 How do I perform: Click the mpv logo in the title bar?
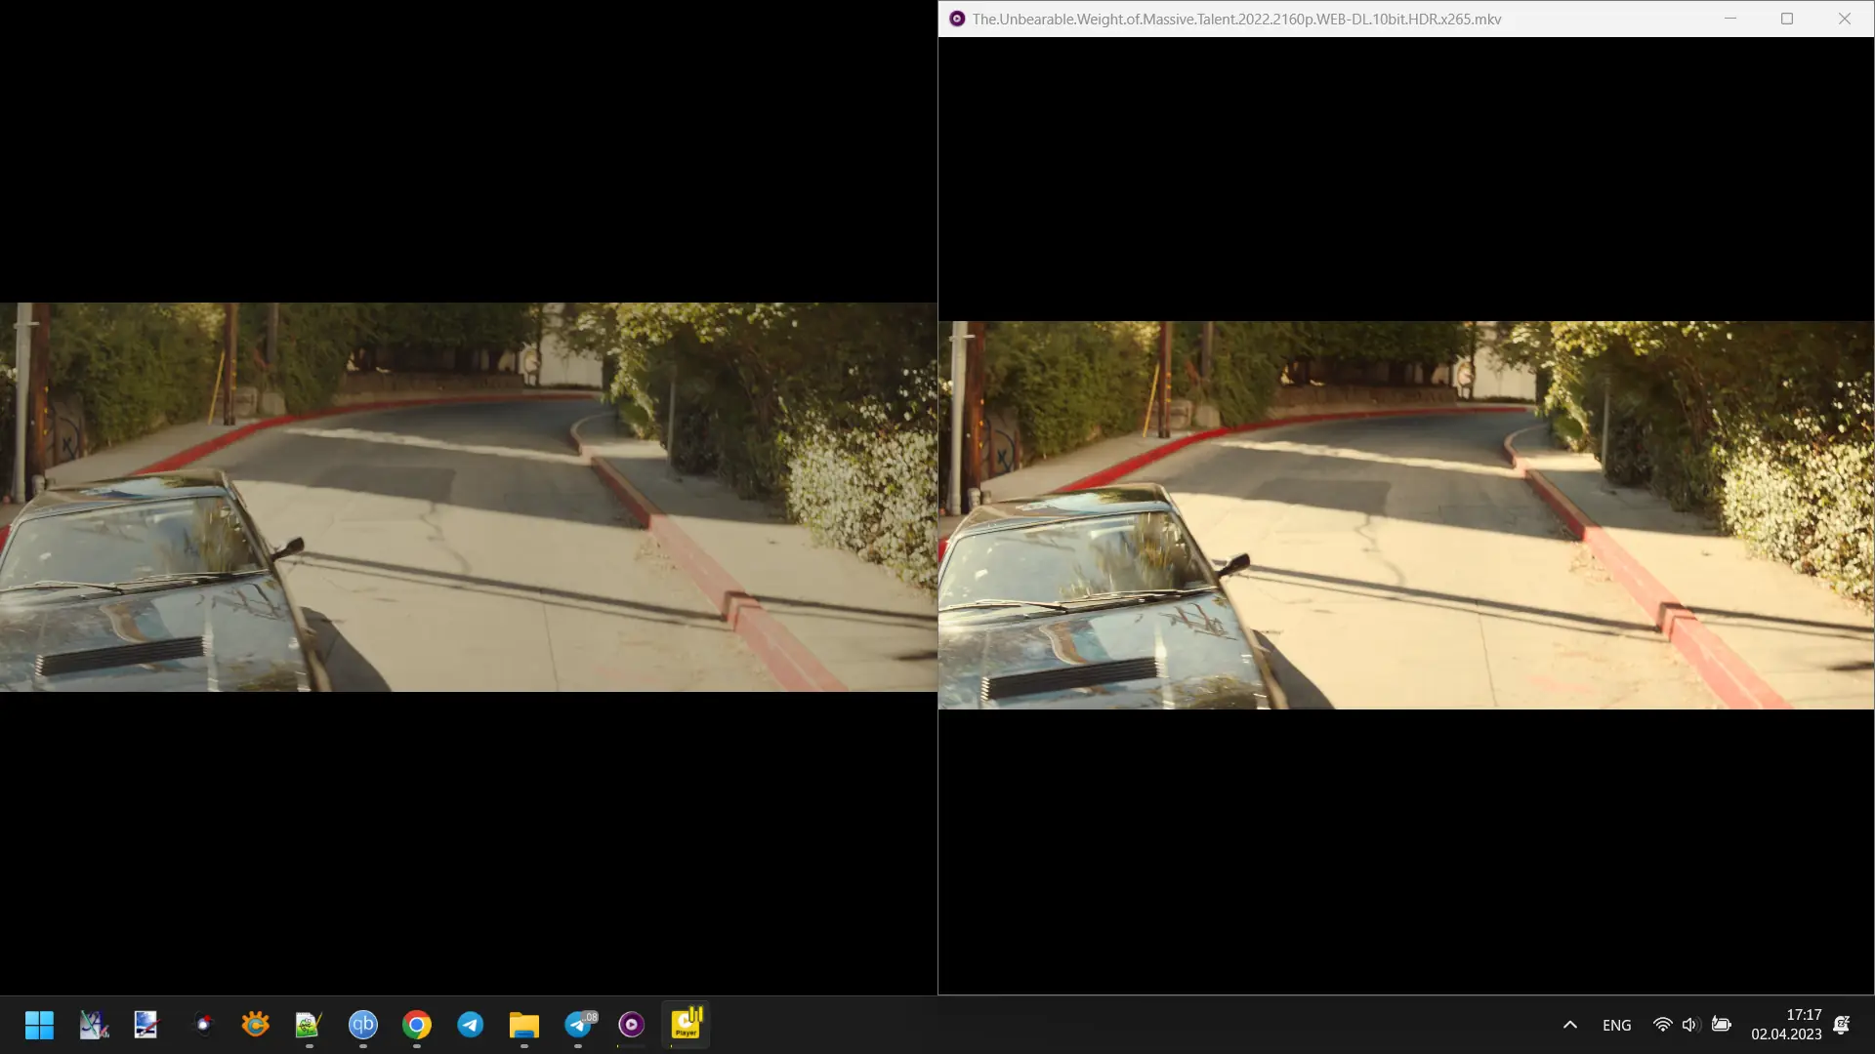pyautogui.click(x=957, y=19)
